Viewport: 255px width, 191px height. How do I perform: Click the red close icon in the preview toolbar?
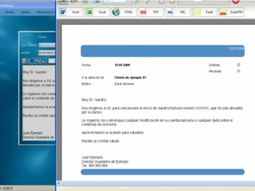pyautogui.click(x=236, y=2)
